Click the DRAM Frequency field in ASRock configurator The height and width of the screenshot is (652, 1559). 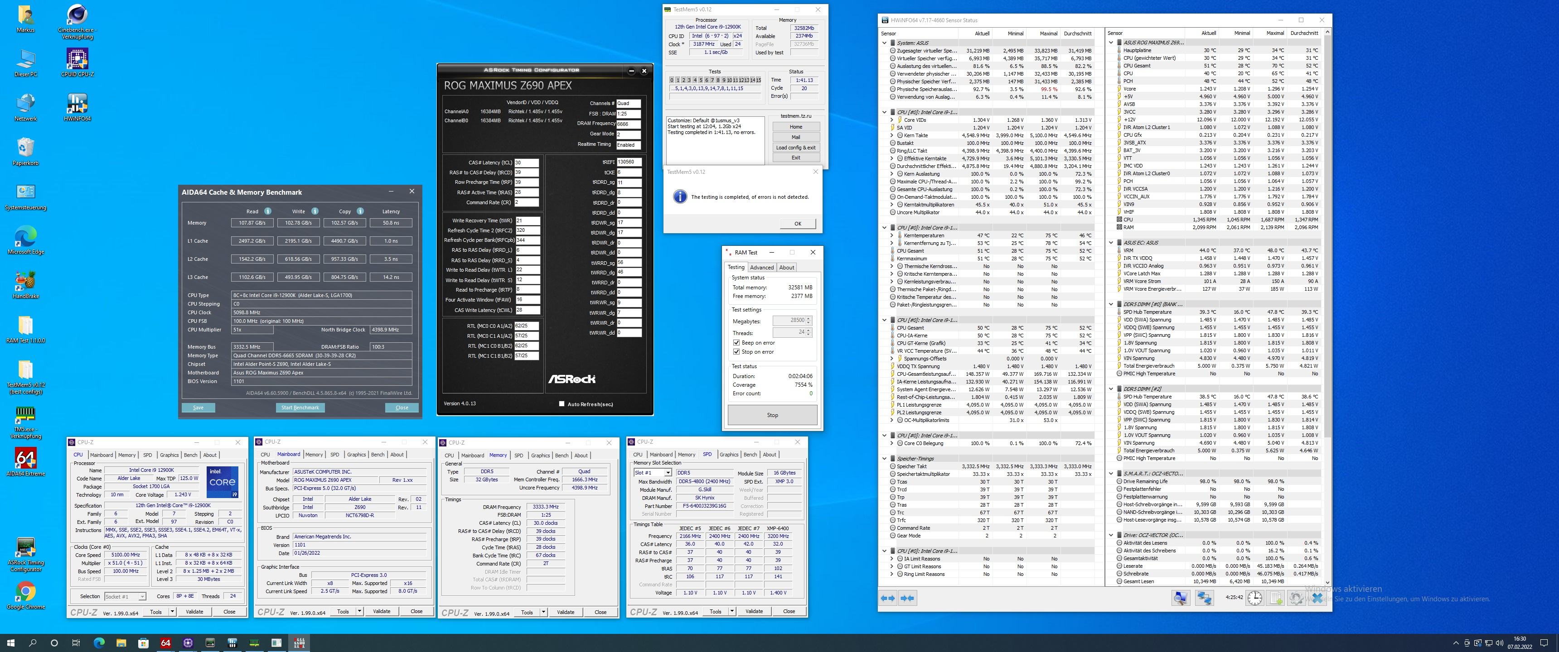(x=628, y=124)
